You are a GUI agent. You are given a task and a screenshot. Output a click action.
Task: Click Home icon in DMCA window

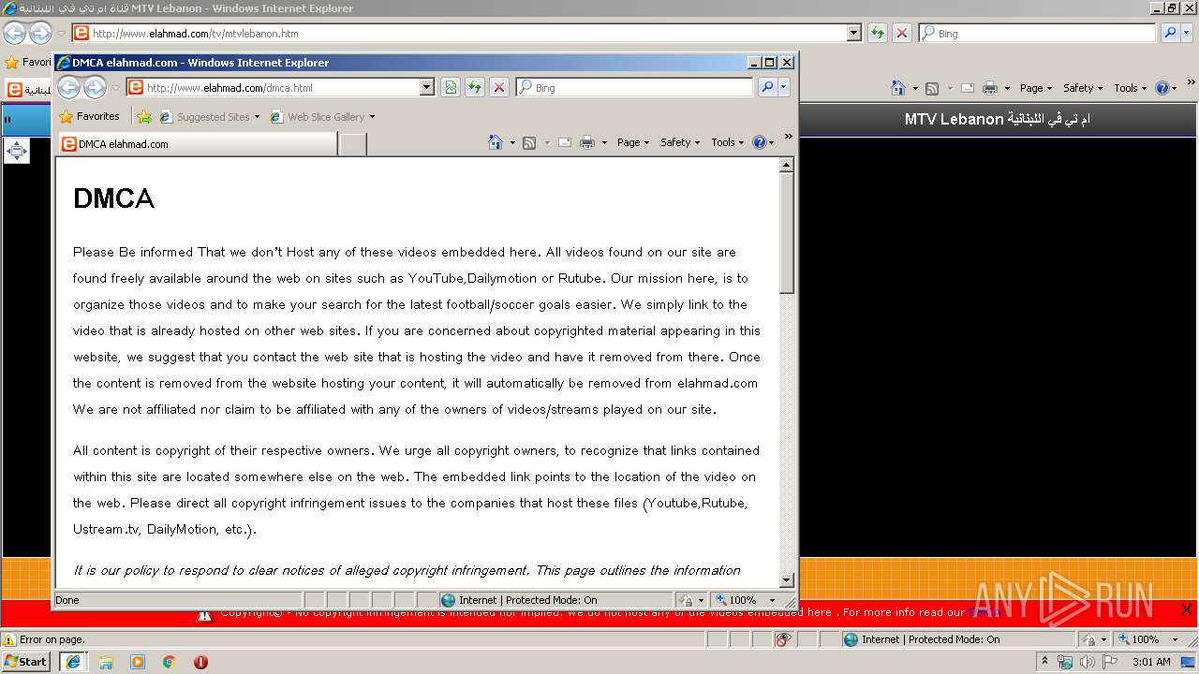click(496, 142)
